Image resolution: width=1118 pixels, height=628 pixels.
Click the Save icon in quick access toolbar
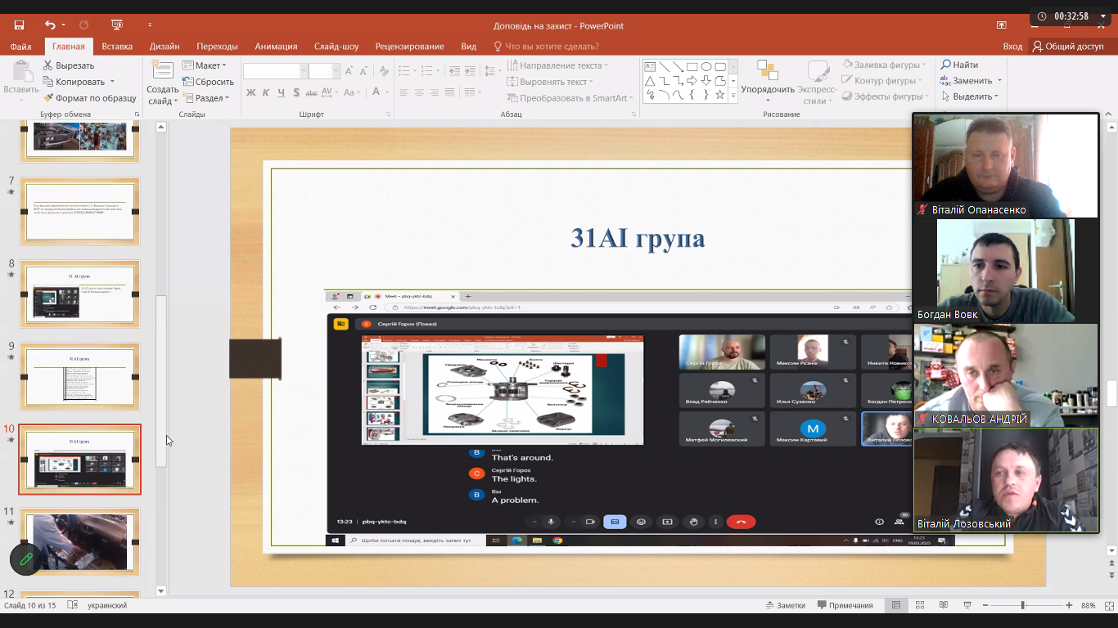19,25
